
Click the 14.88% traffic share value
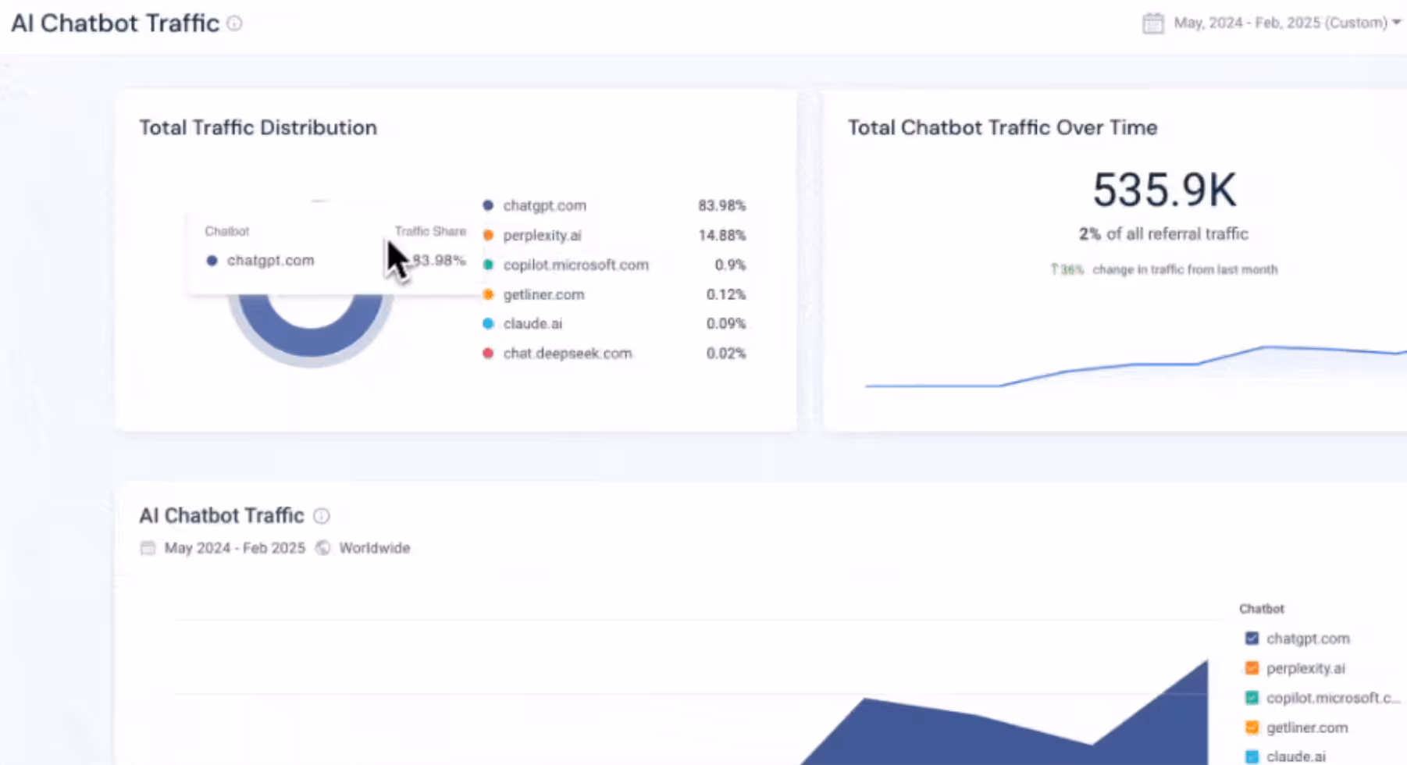721,235
